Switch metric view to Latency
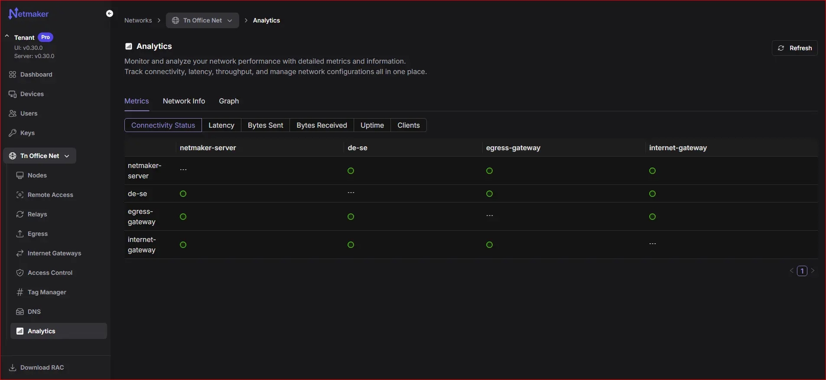The image size is (826, 380). pos(221,125)
